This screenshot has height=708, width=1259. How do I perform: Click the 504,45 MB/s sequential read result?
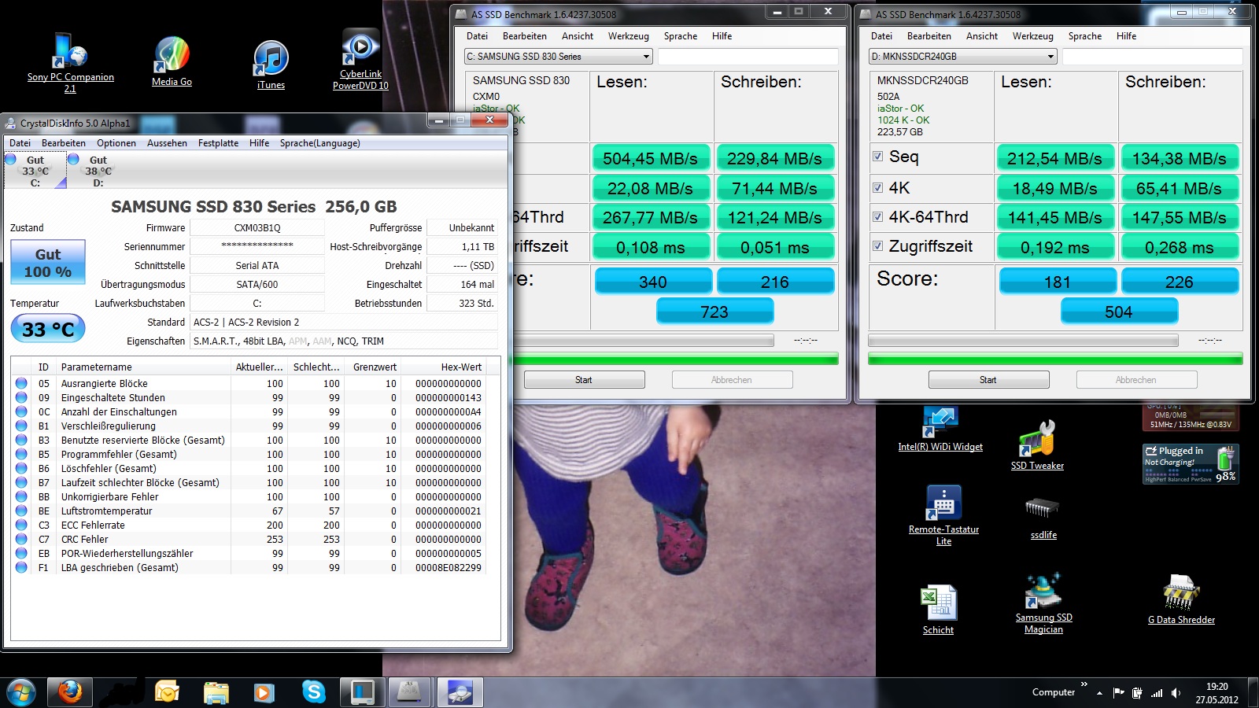(651, 159)
